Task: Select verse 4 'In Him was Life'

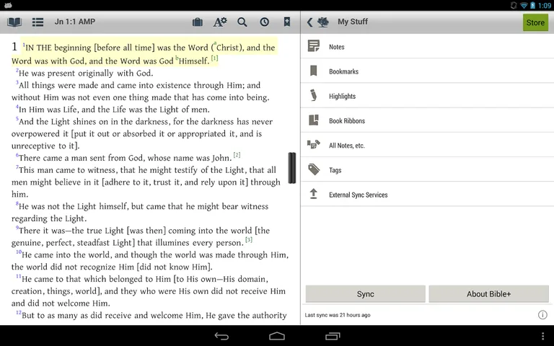Action: coord(113,110)
